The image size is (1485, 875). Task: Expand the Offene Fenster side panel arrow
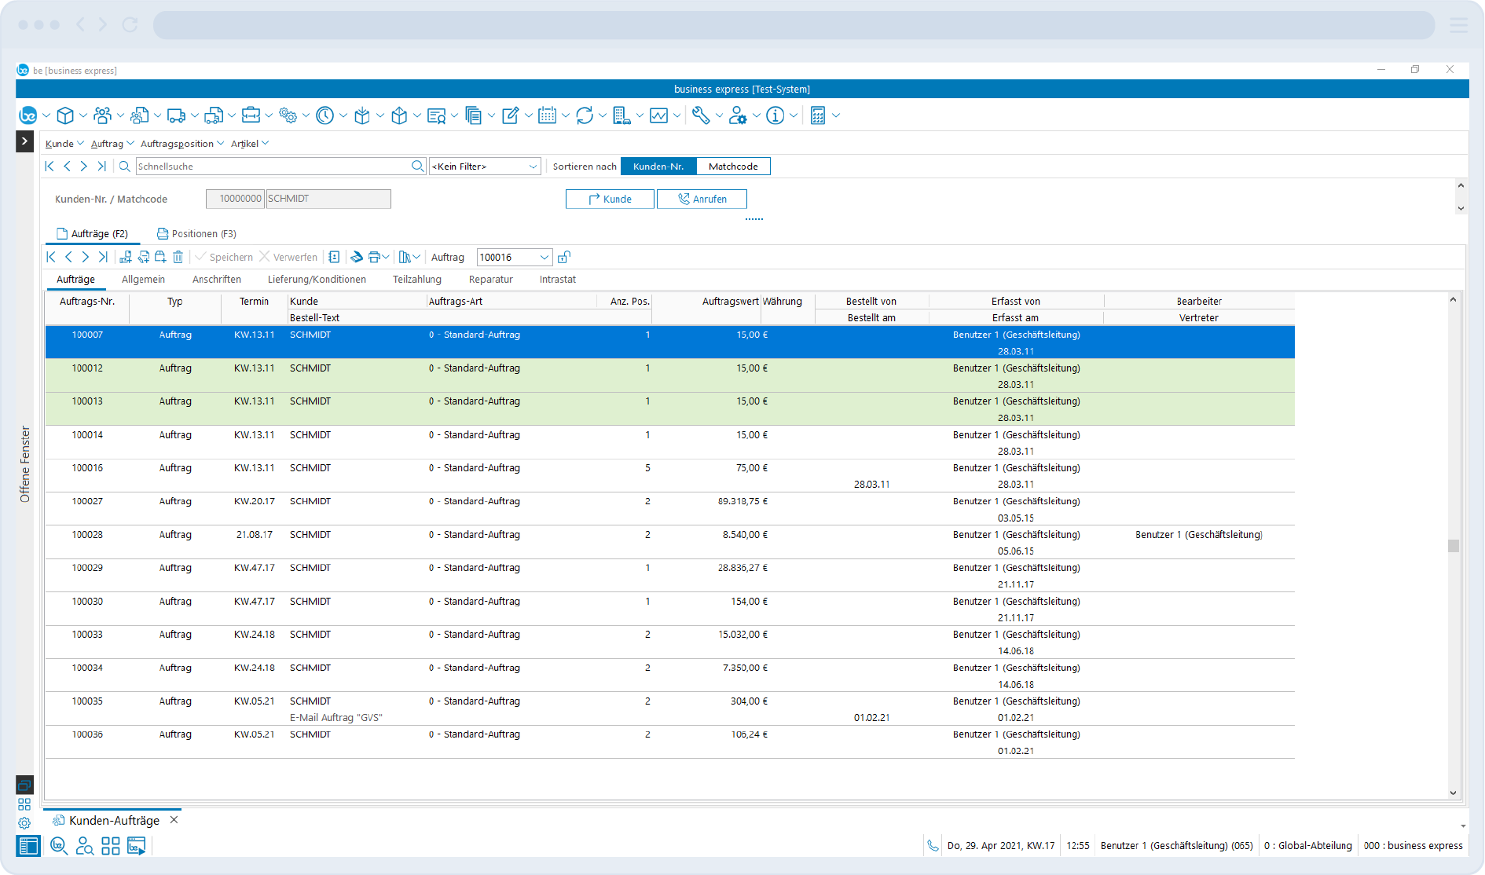pos(24,141)
